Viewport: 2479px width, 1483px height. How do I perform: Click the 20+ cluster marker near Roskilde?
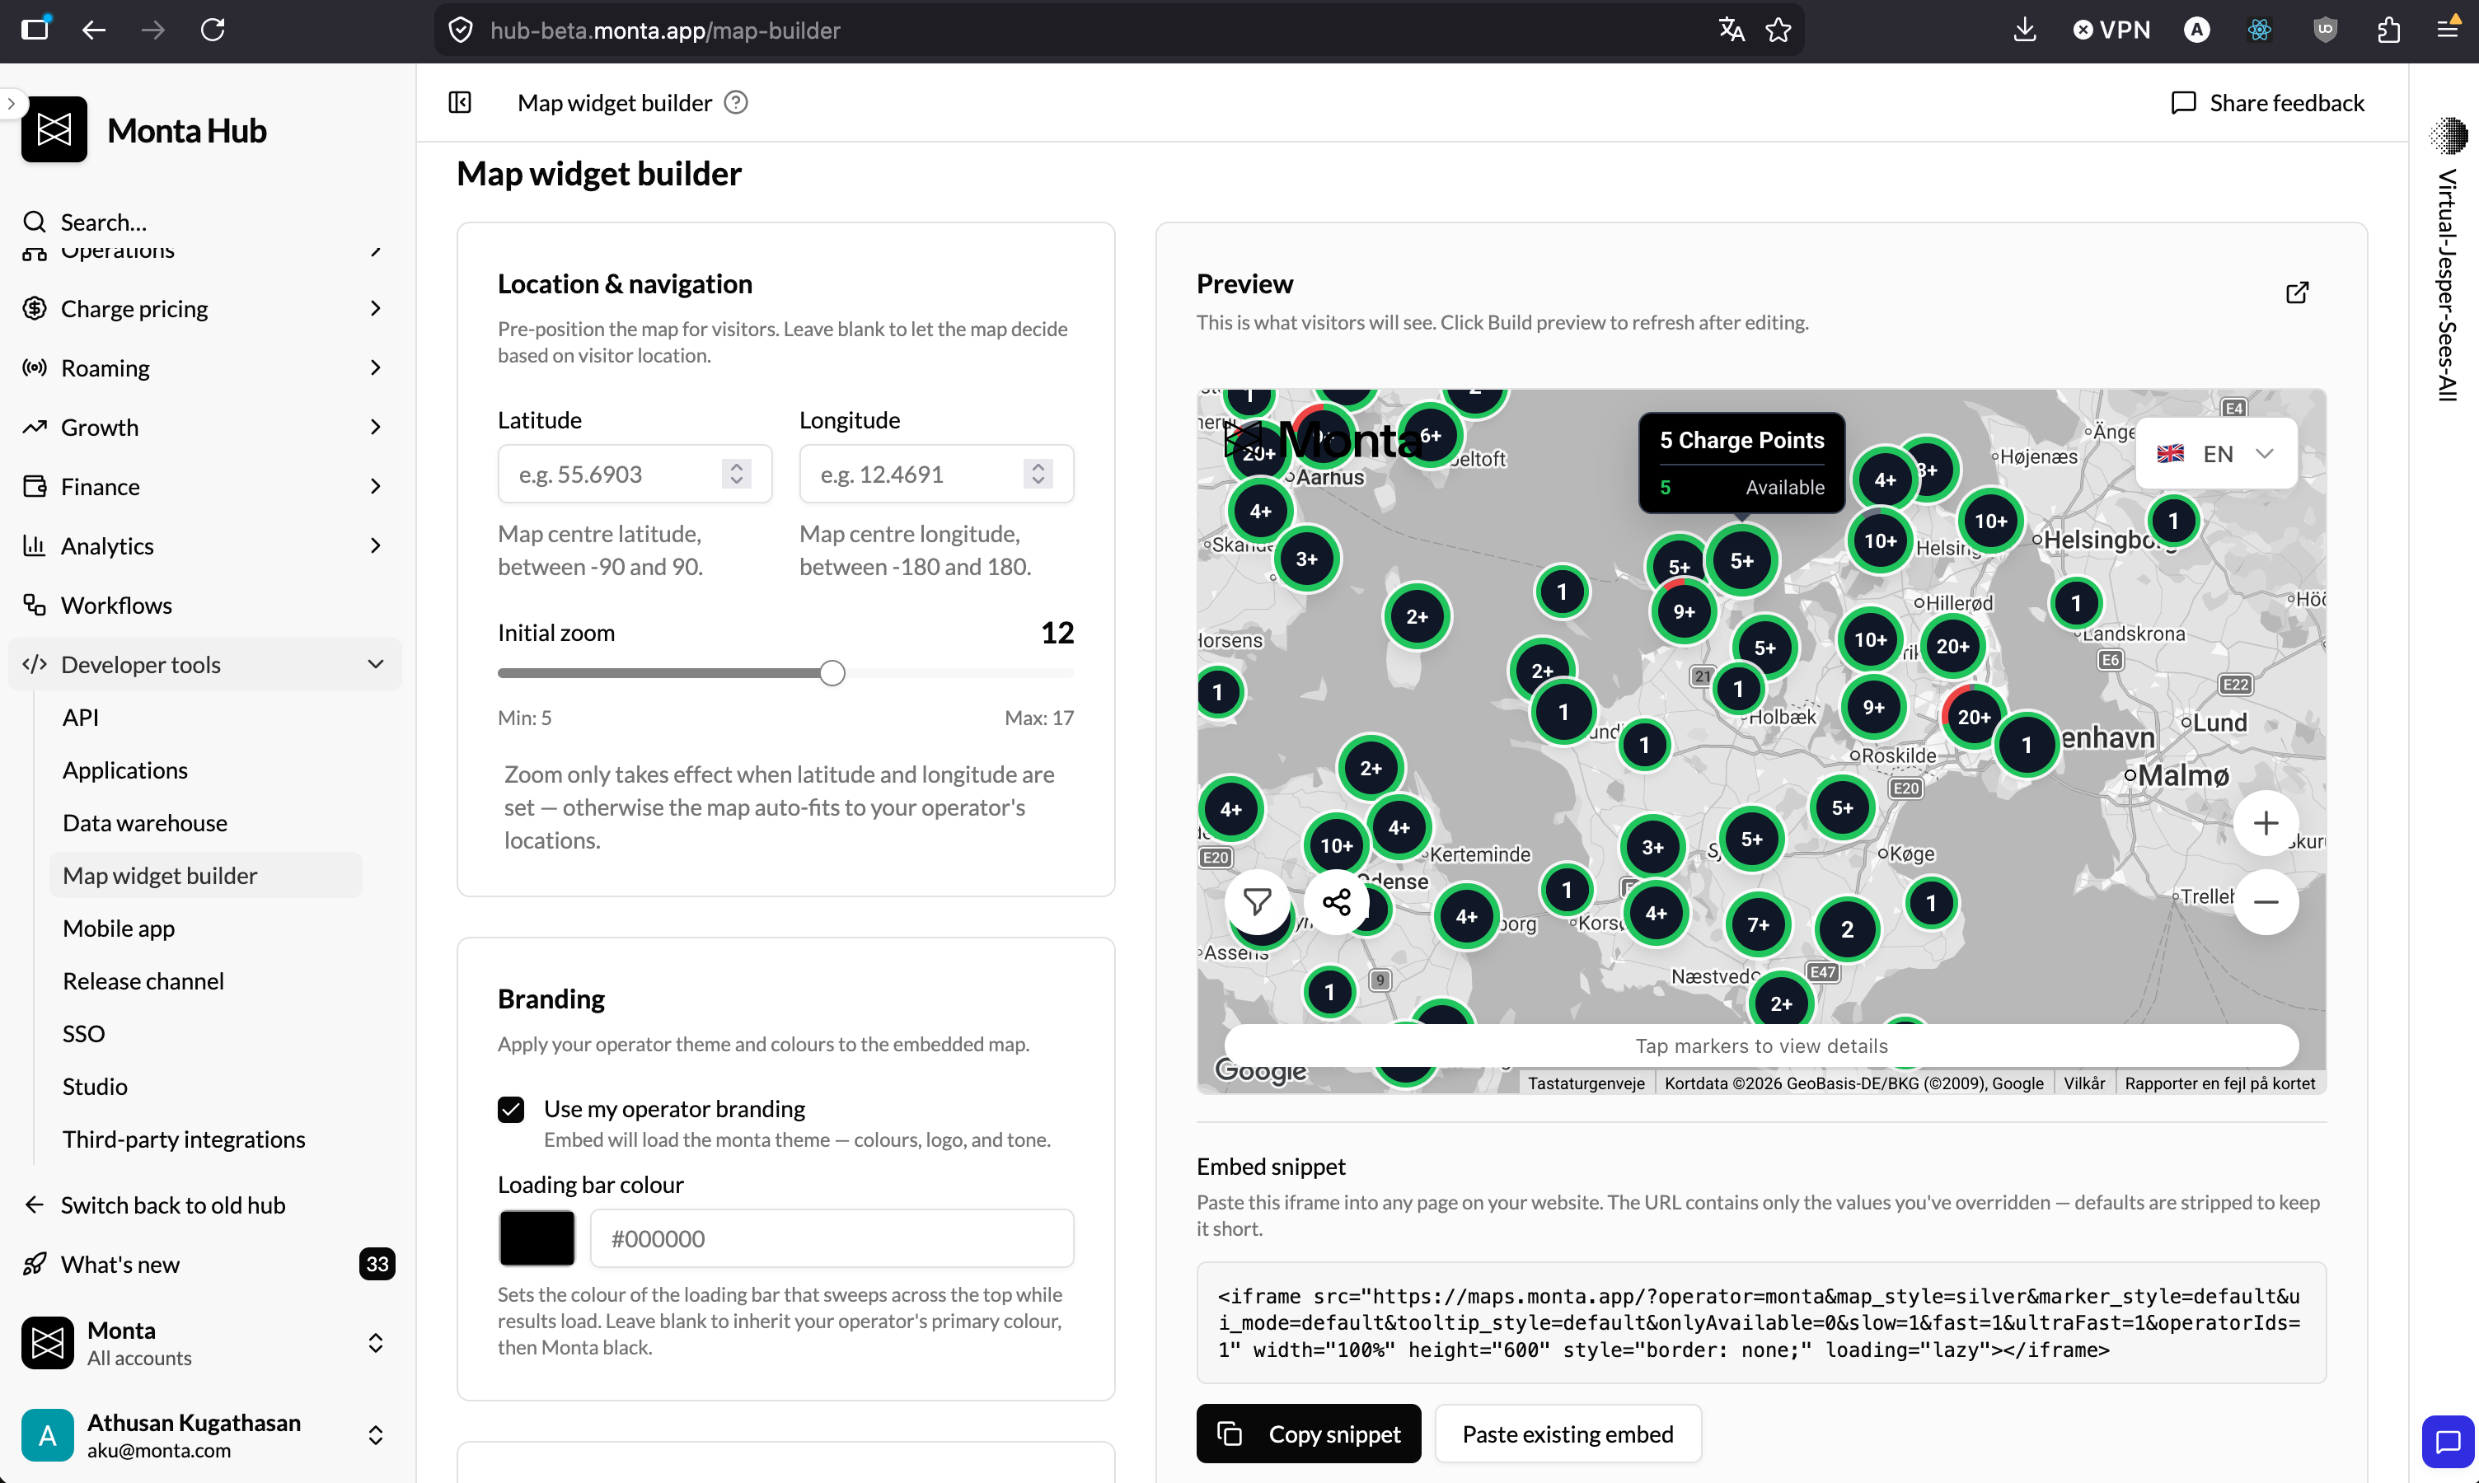(1973, 717)
